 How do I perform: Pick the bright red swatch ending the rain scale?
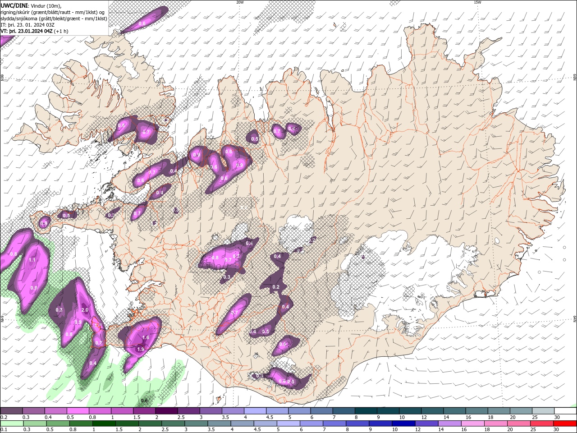(565, 423)
